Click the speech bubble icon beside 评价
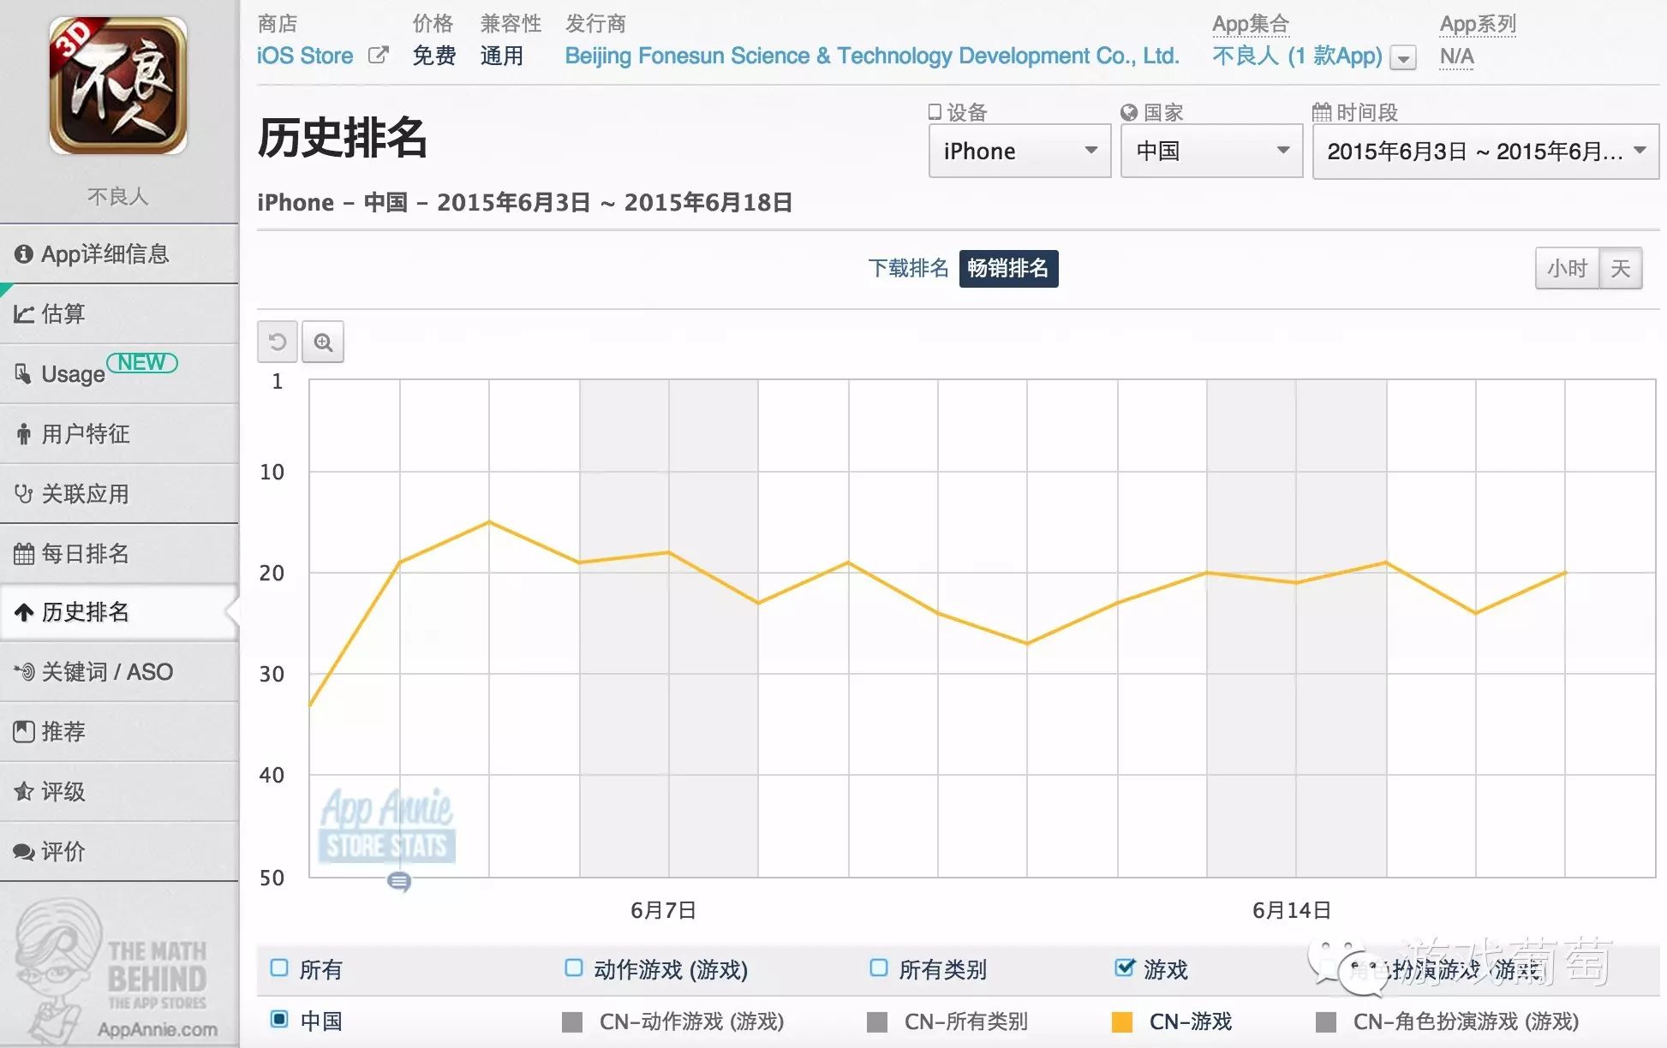The height and width of the screenshot is (1048, 1667). point(24,852)
